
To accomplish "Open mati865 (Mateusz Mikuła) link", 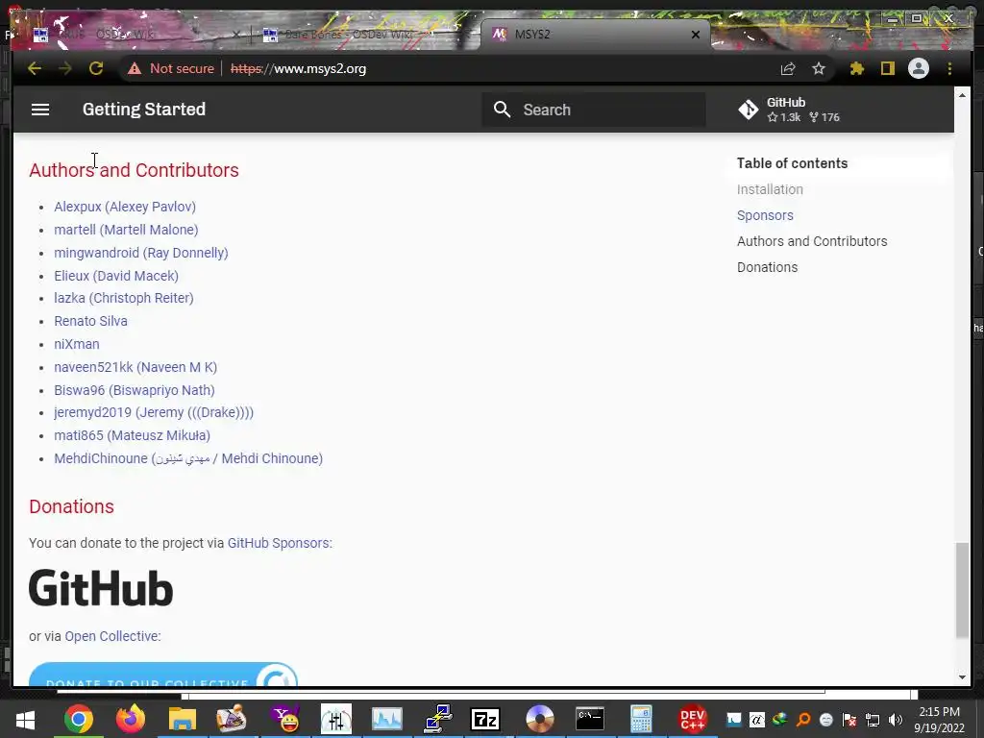I will click(132, 435).
